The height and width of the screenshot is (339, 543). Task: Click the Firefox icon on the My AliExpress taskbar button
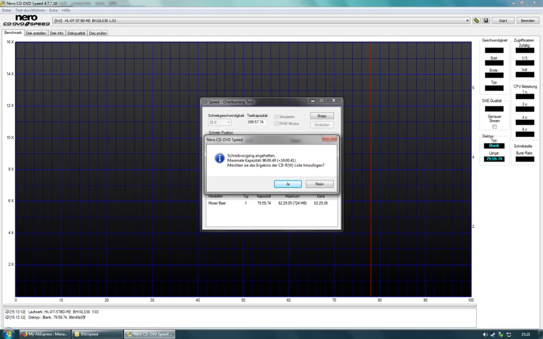[25, 334]
